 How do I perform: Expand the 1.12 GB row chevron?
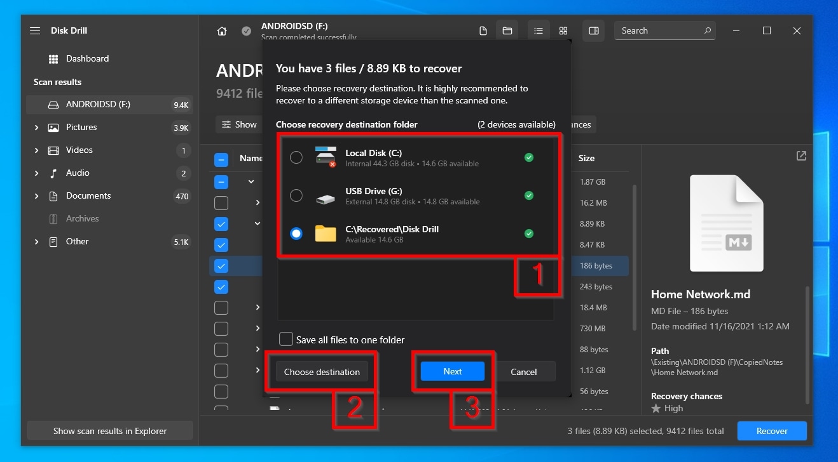pyautogui.click(x=258, y=371)
